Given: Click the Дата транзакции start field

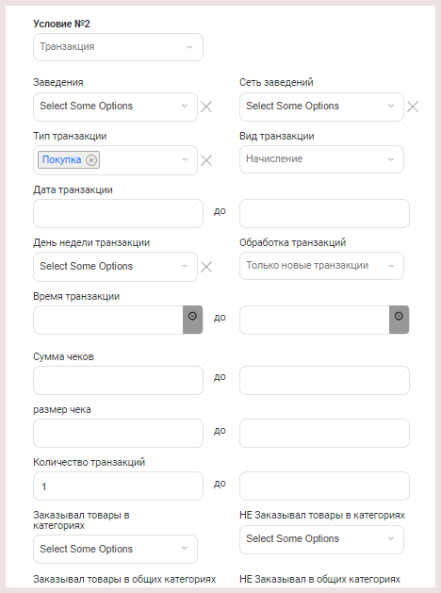Looking at the screenshot, I should 118,214.
